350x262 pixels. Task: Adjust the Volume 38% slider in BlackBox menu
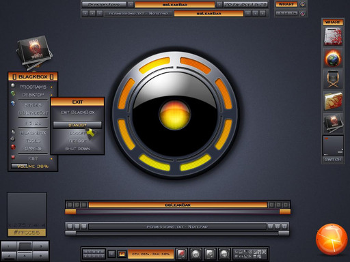[33, 166]
